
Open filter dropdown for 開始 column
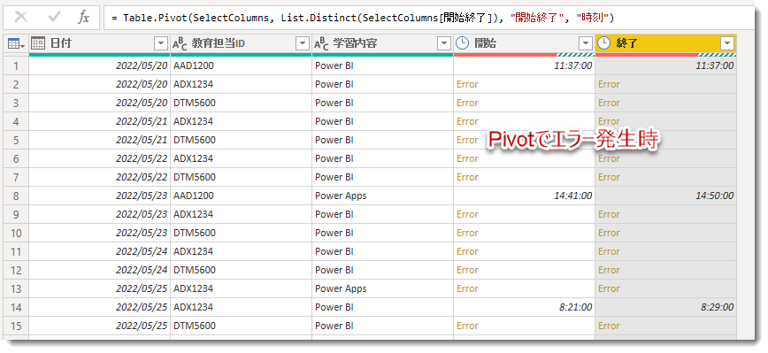[586, 43]
